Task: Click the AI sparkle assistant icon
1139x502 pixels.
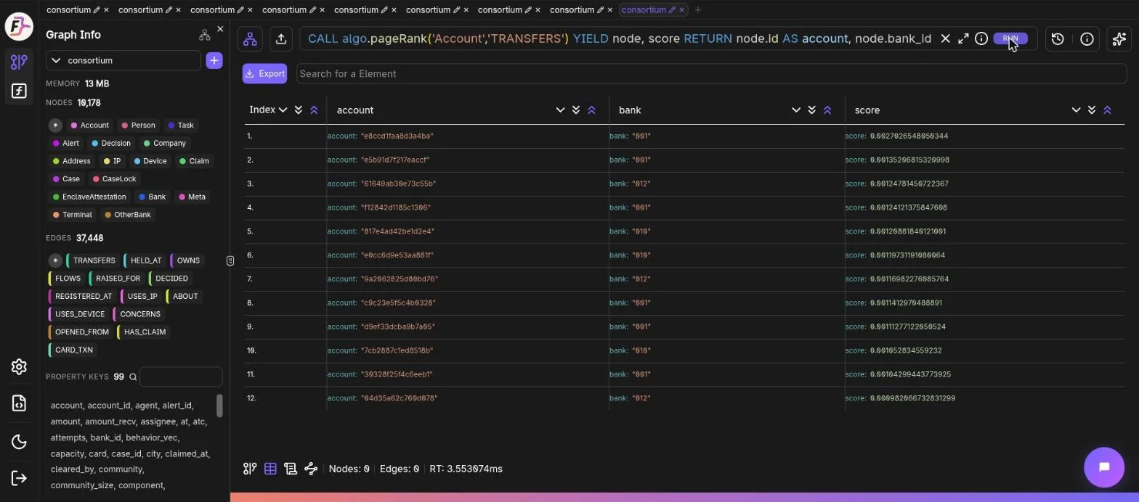Action: [1119, 39]
